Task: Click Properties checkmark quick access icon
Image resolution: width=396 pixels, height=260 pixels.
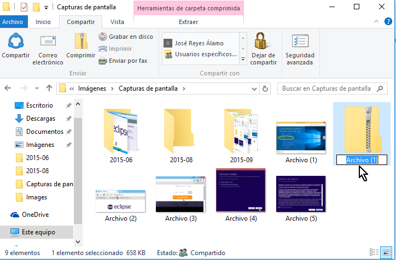Action: point(24,7)
